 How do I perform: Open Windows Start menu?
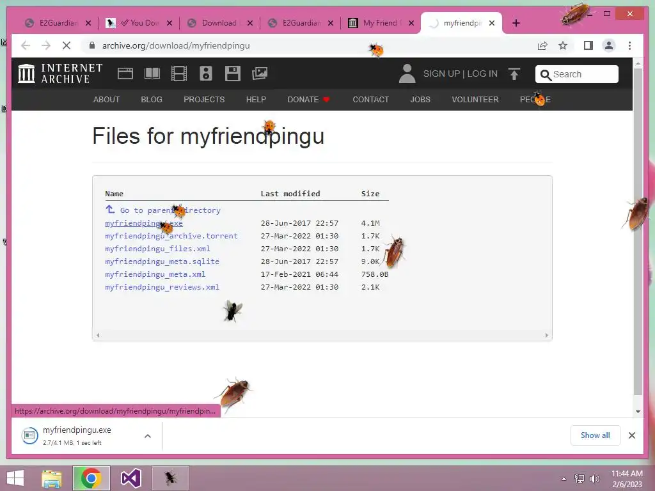[x=15, y=478]
